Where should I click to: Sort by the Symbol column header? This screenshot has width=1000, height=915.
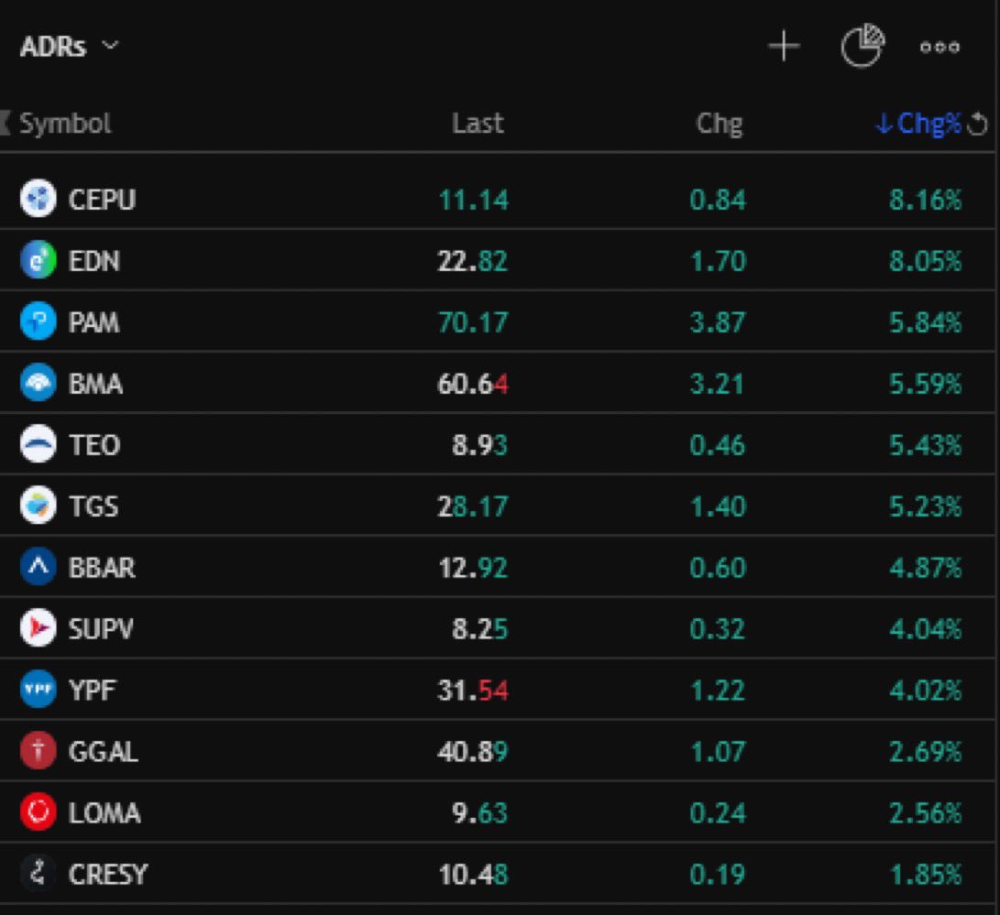[65, 123]
